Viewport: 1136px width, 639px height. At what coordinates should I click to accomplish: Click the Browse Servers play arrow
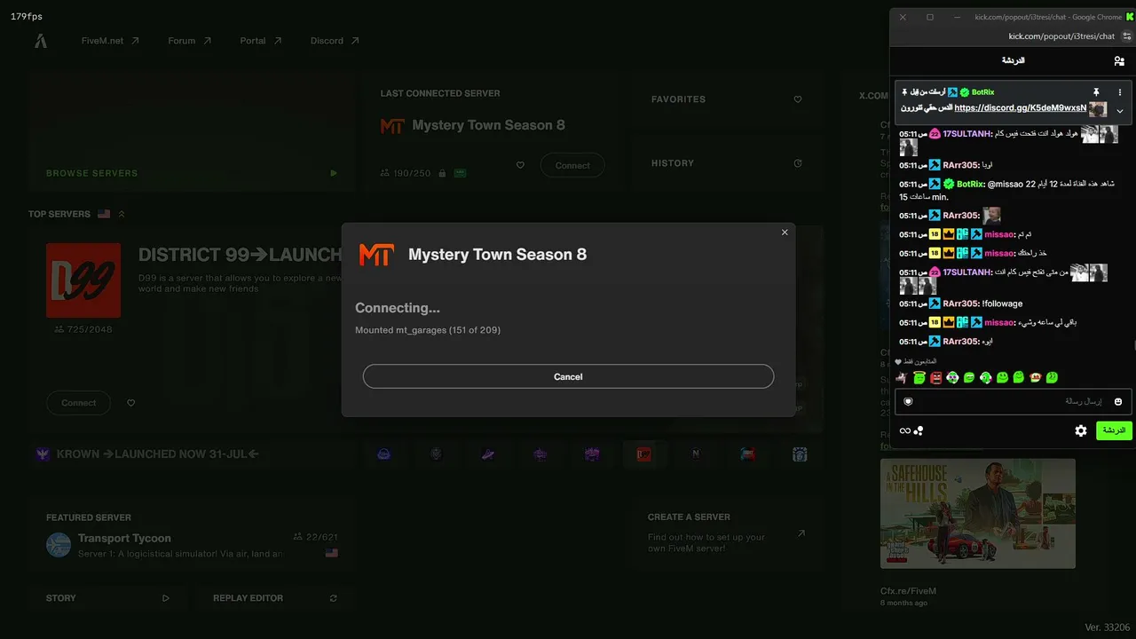coord(334,173)
